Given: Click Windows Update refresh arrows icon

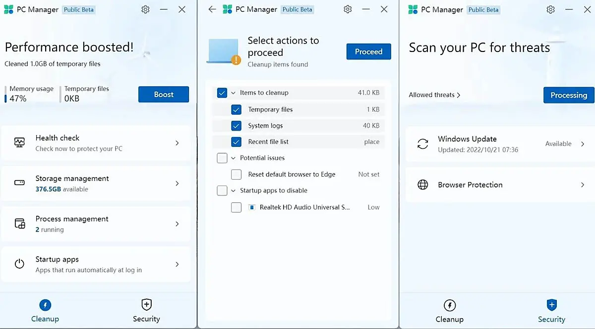Looking at the screenshot, I should coord(422,144).
